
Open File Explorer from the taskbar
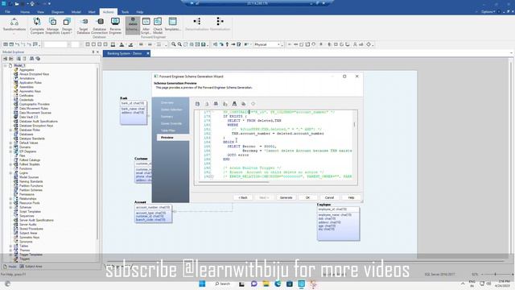click(x=266, y=284)
